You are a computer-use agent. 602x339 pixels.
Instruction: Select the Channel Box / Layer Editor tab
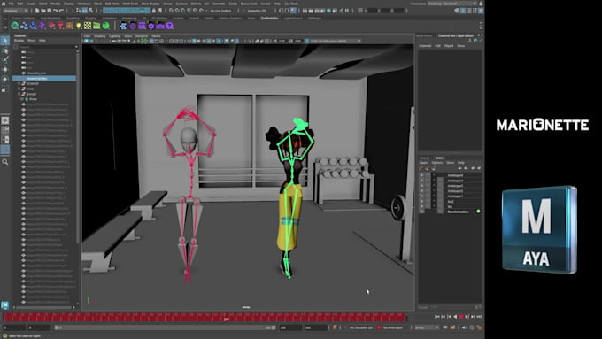point(456,35)
